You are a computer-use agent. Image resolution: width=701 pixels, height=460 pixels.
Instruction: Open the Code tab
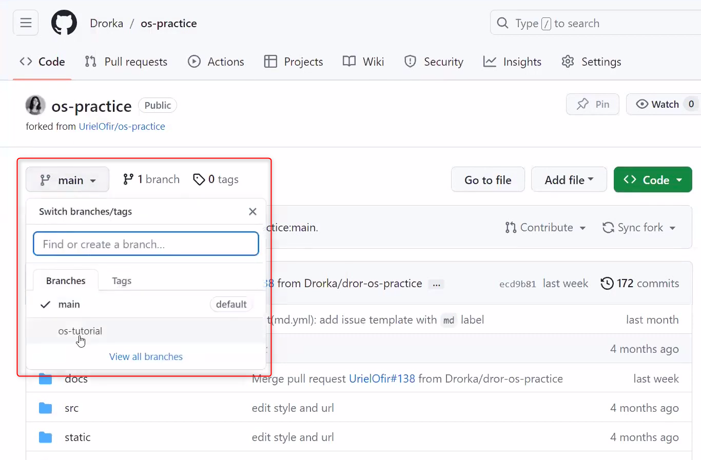click(42, 62)
